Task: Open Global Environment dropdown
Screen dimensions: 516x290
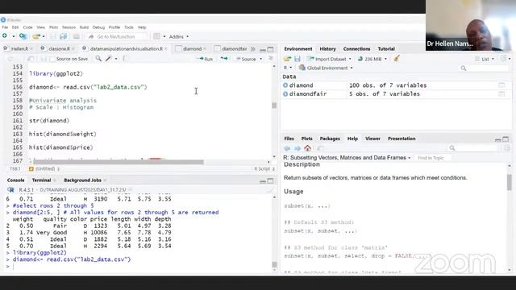Action: click(x=326, y=68)
